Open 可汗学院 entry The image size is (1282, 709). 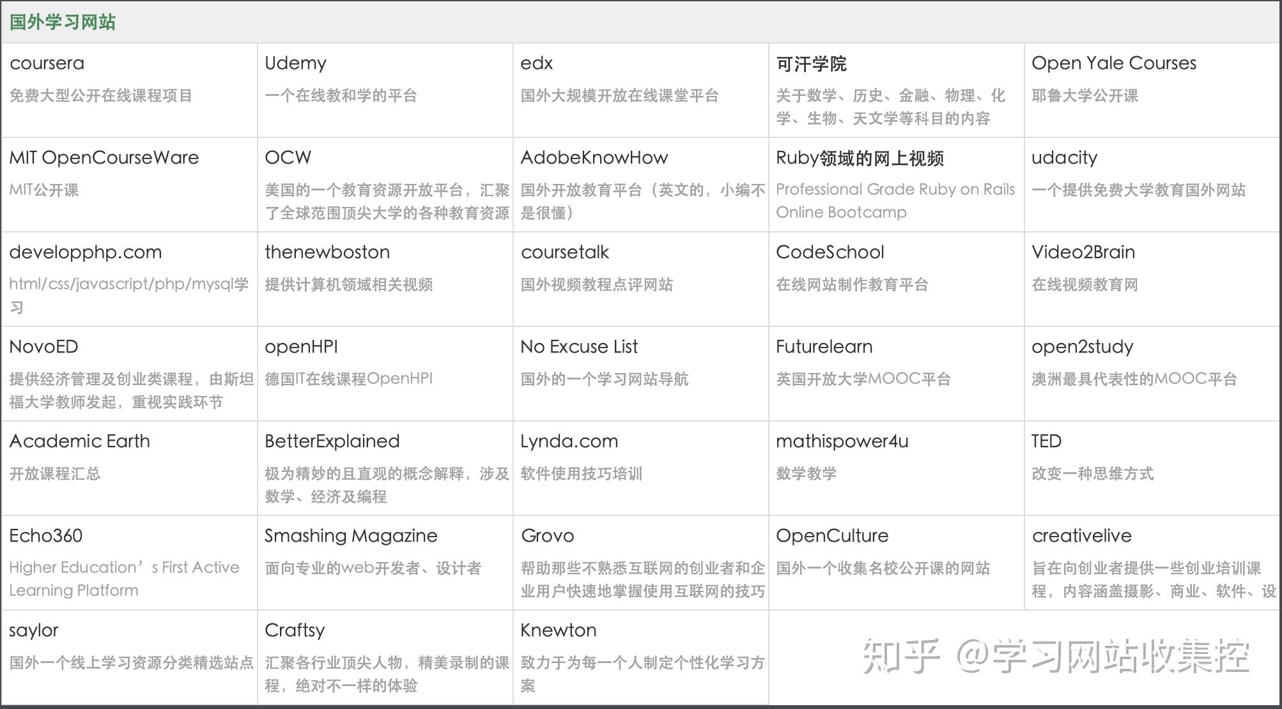click(811, 64)
